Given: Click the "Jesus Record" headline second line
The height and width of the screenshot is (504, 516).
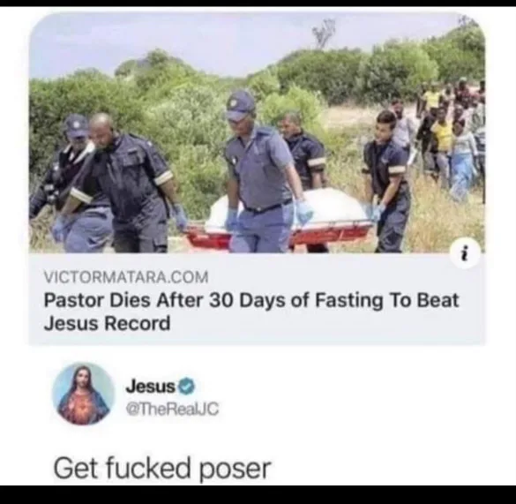Looking at the screenshot, I should 108,323.
